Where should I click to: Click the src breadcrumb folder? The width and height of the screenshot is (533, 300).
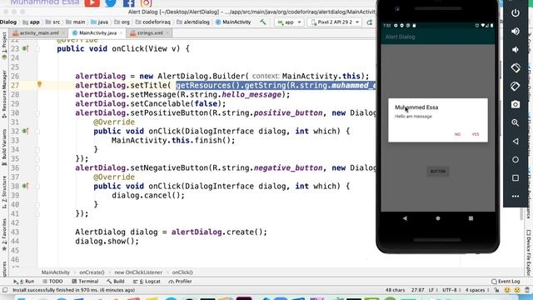point(52,22)
